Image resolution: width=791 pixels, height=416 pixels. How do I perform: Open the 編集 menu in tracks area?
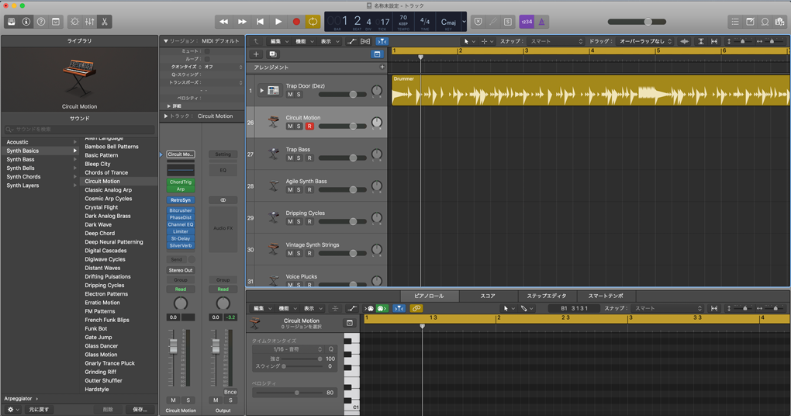pos(279,41)
